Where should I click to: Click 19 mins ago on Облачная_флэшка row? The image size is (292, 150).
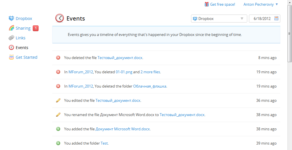click(266, 86)
